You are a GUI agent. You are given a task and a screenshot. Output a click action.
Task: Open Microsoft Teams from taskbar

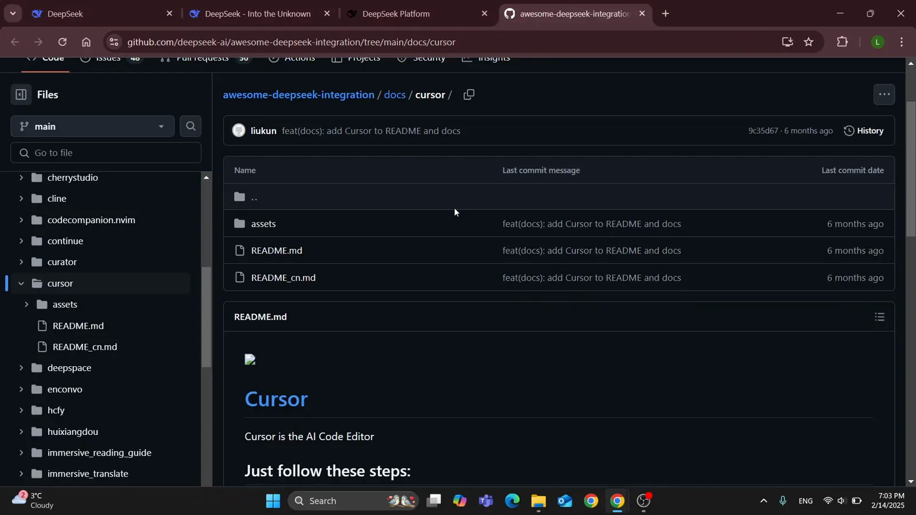point(486,501)
